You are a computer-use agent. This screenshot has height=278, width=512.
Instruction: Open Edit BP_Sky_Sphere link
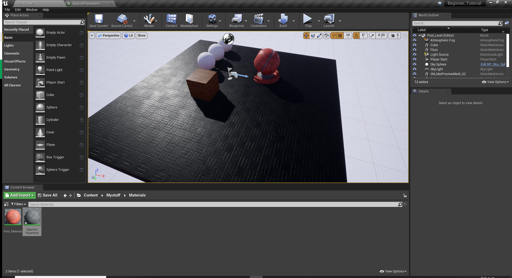[x=493, y=64]
